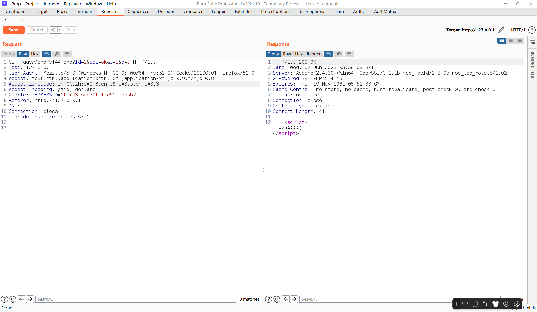This screenshot has width=537, height=312.
Task: Click the pencil icon to edit target
Action: tap(501, 30)
